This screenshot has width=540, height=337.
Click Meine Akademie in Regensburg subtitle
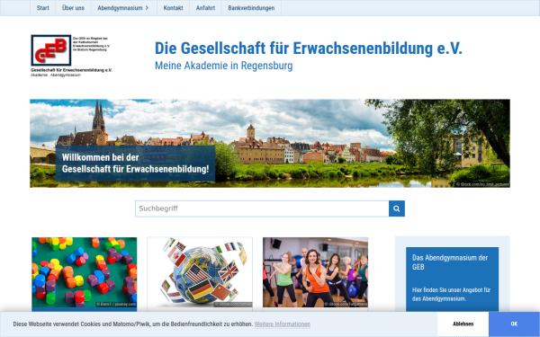point(224,66)
